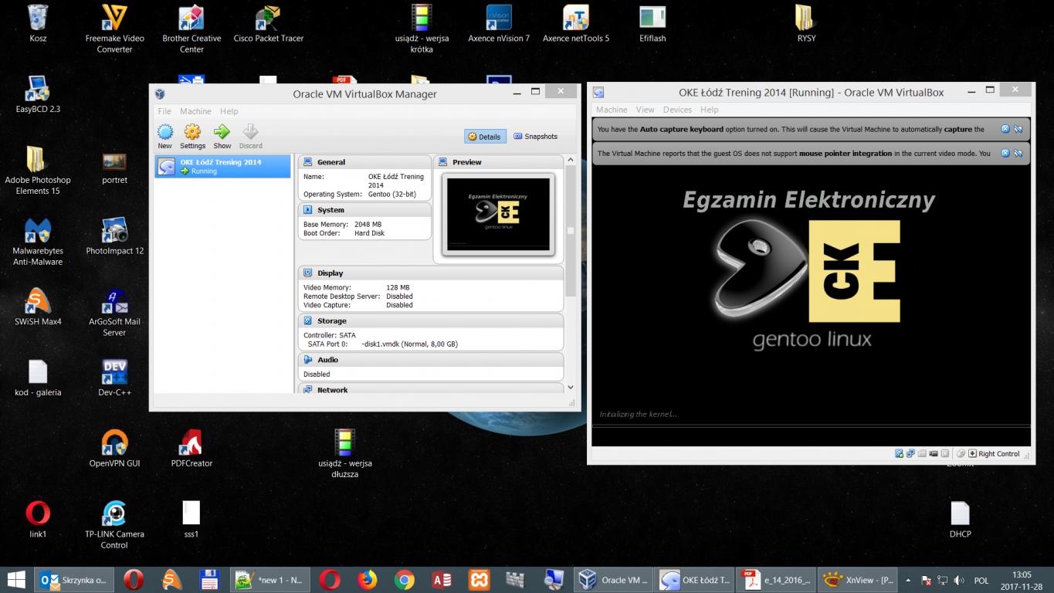Click the details pane scroll up arrow
The height and width of the screenshot is (593, 1054).
pyautogui.click(x=571, y=160)
